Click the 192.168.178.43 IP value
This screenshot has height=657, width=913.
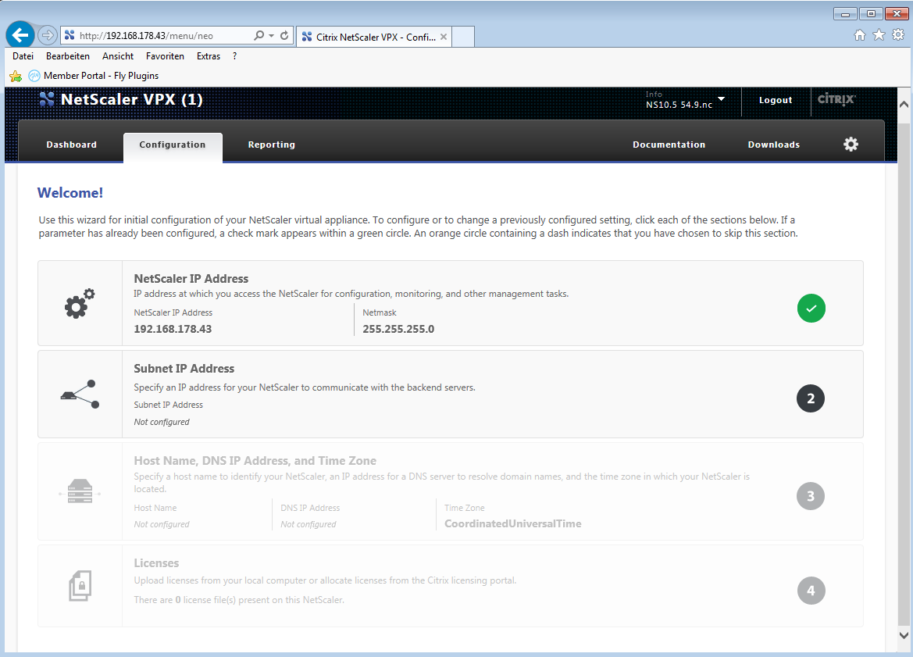[x=173, y=329]
